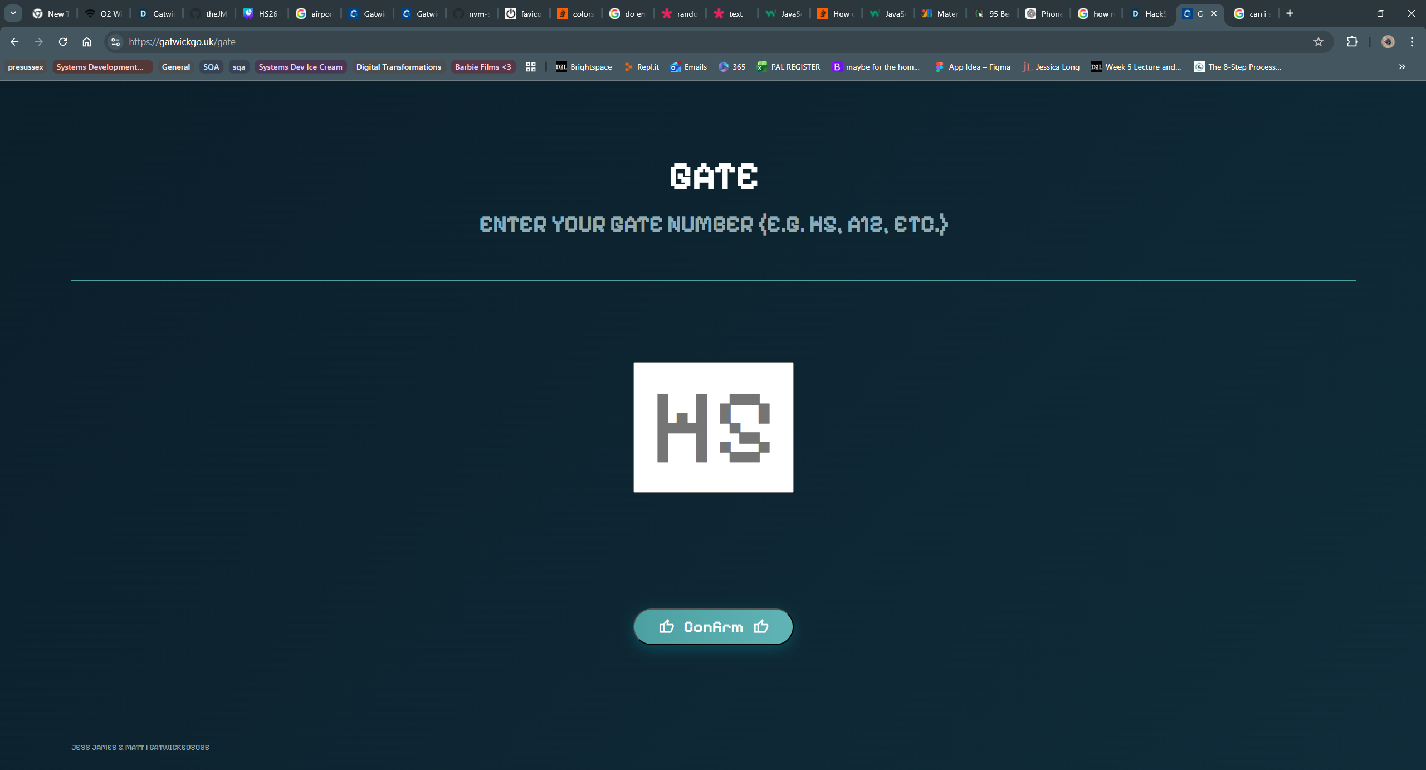Open the home page icon
The width and height of the screenshot is (1426, 770).
(87, 42)
